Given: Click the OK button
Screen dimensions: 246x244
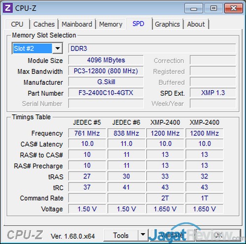Looking at the screenshot, I should coord(218,235).
